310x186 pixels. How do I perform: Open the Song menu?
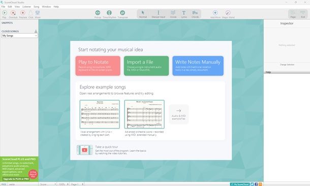[x=37, y=7]
